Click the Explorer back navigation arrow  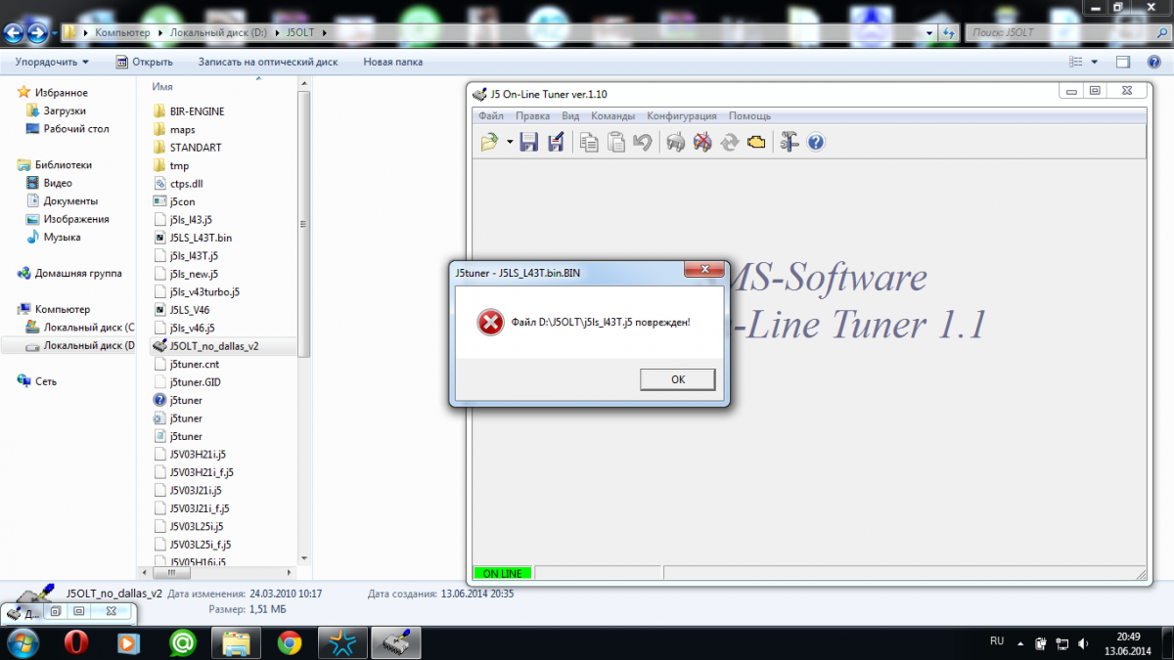(15, 33)
